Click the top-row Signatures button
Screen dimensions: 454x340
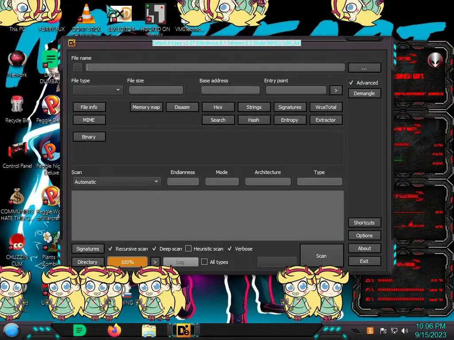coord(290,107)
